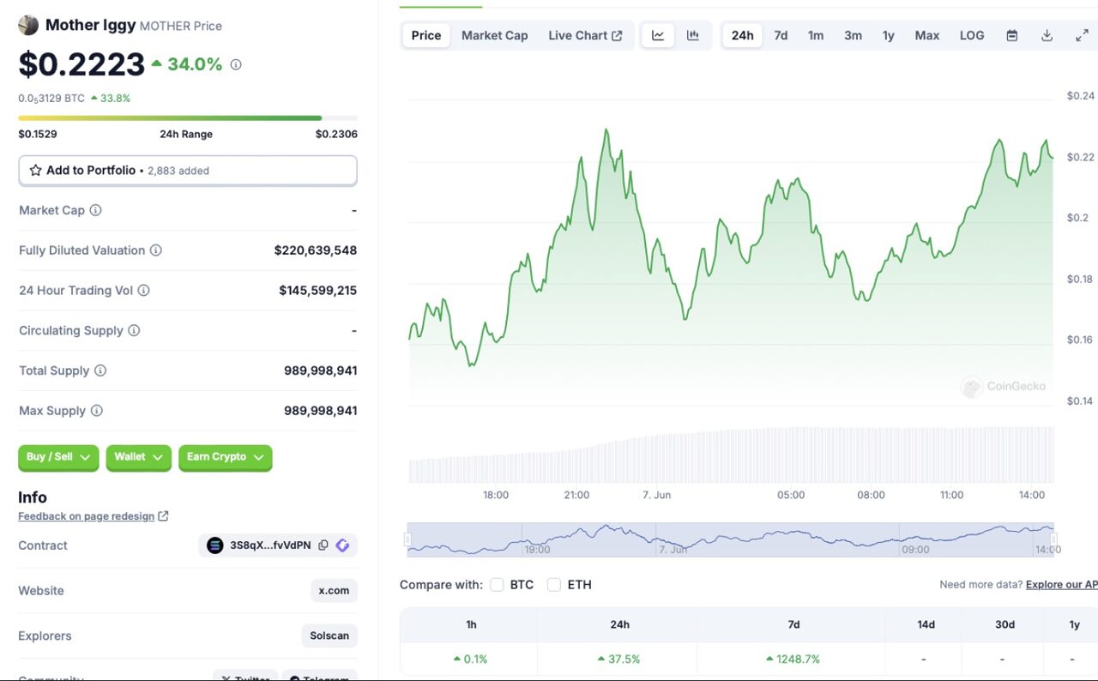1098x681 pixels.
Task: Click 24h high value $0.2306
Action: pyautogui.click(x=336, y=134)
